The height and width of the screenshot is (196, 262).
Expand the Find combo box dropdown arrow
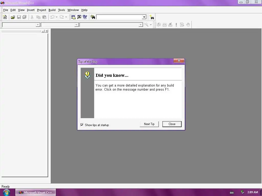pyautogui.click(x=144, y=17)
